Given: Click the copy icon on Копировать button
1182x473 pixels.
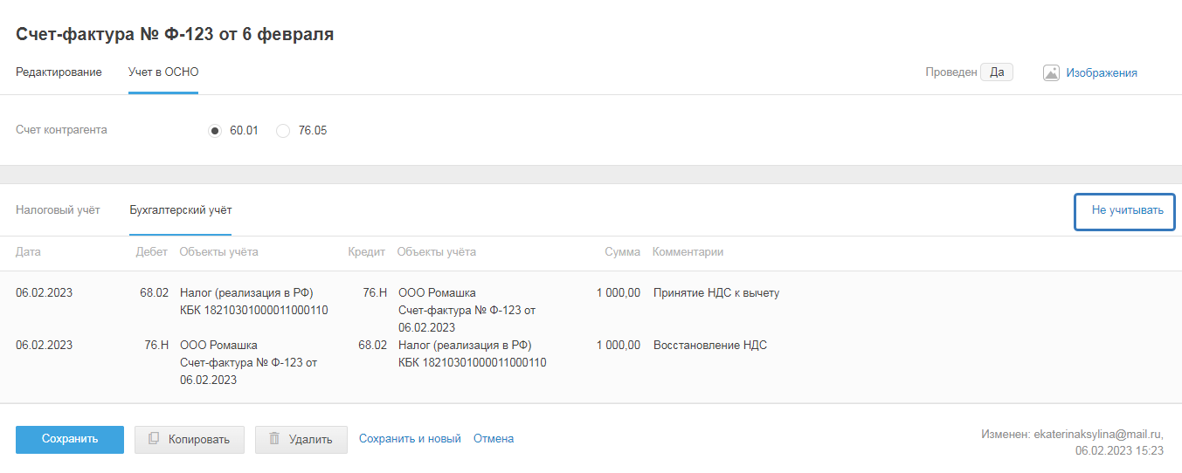Looking at the screenshot, I should (x=153, y=439).
